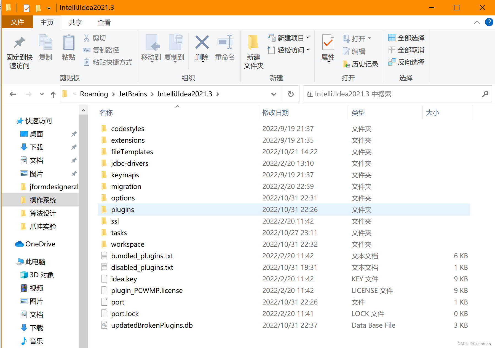Click JetBrains in the address breadcrumb
Screen dimensions: 495x348
pos(133,94)
